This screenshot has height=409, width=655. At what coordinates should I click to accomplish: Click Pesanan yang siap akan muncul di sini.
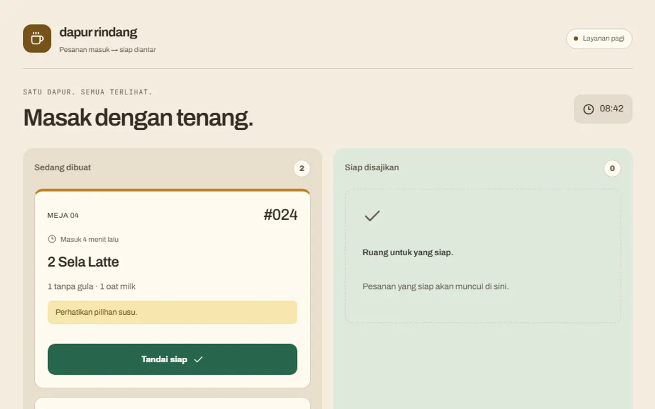click(436, 286)
